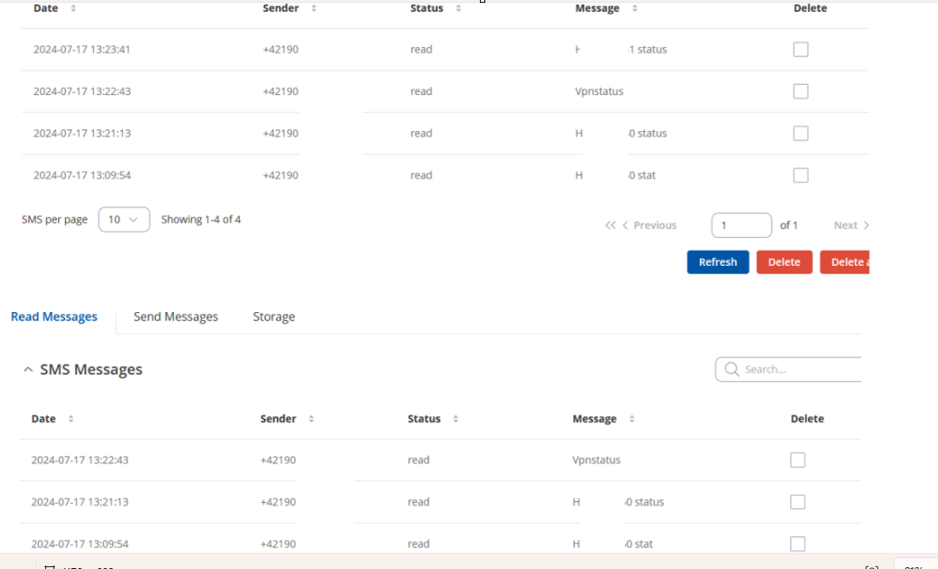The image size is (938, 569).
Task: Click '0 status' message above pagination
Action: 648,133
